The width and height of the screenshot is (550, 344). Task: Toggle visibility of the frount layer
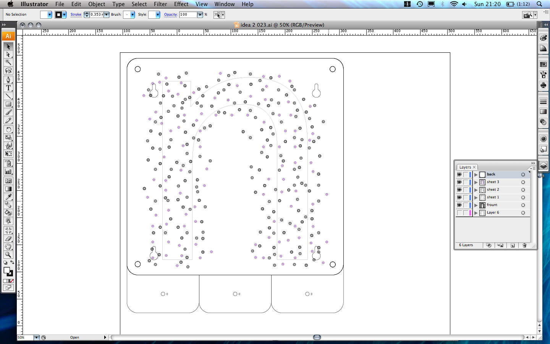[459, 205]
